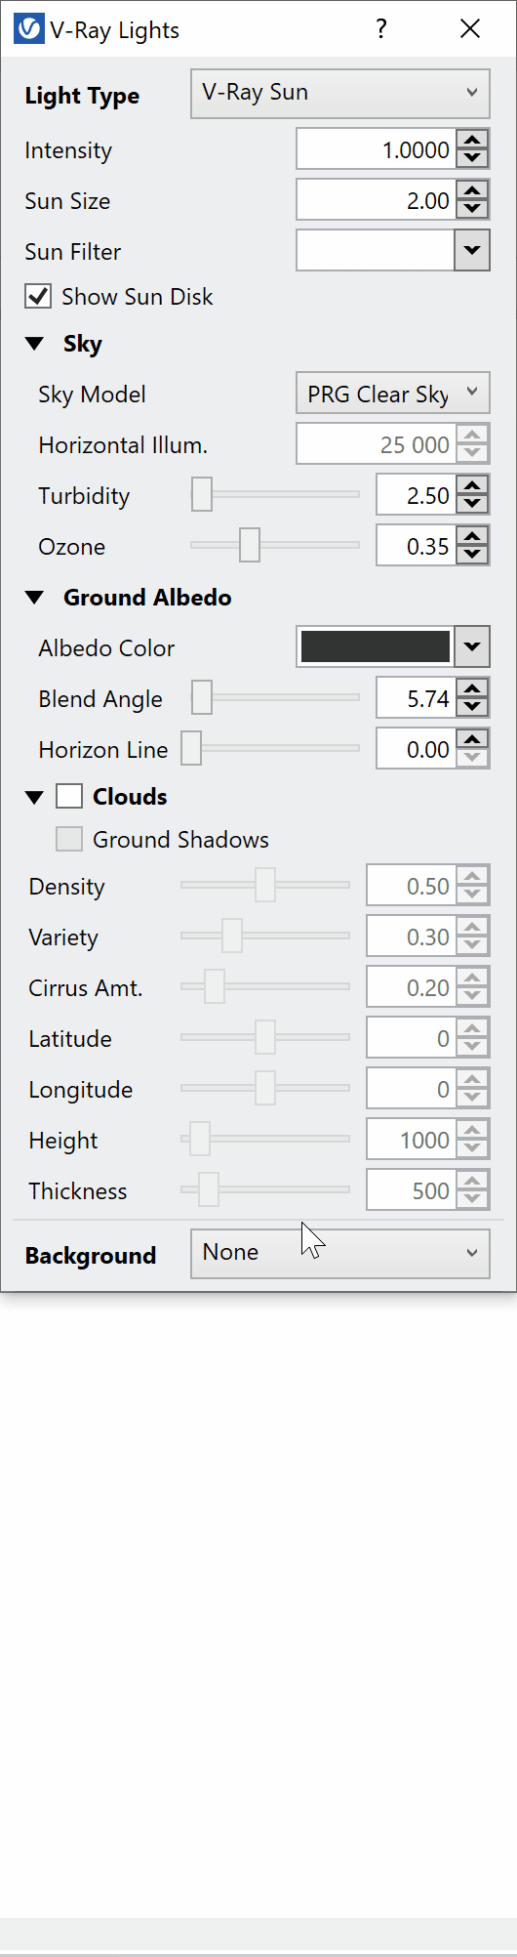Uncheck the Show Sun Disk checkbox

(x=38, y=296)
